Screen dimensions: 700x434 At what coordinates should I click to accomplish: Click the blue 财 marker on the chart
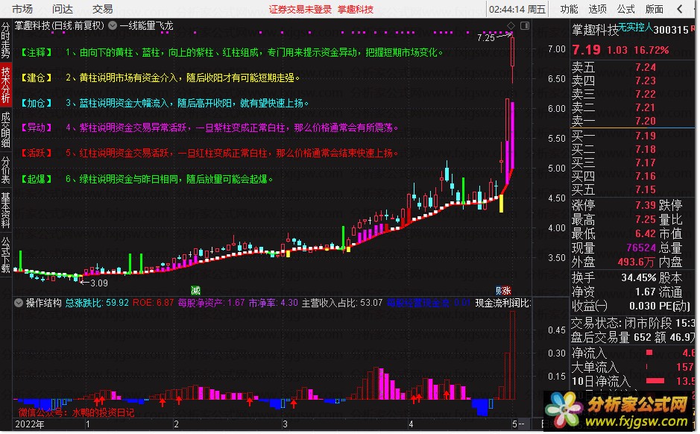click(x=499, y=291)
